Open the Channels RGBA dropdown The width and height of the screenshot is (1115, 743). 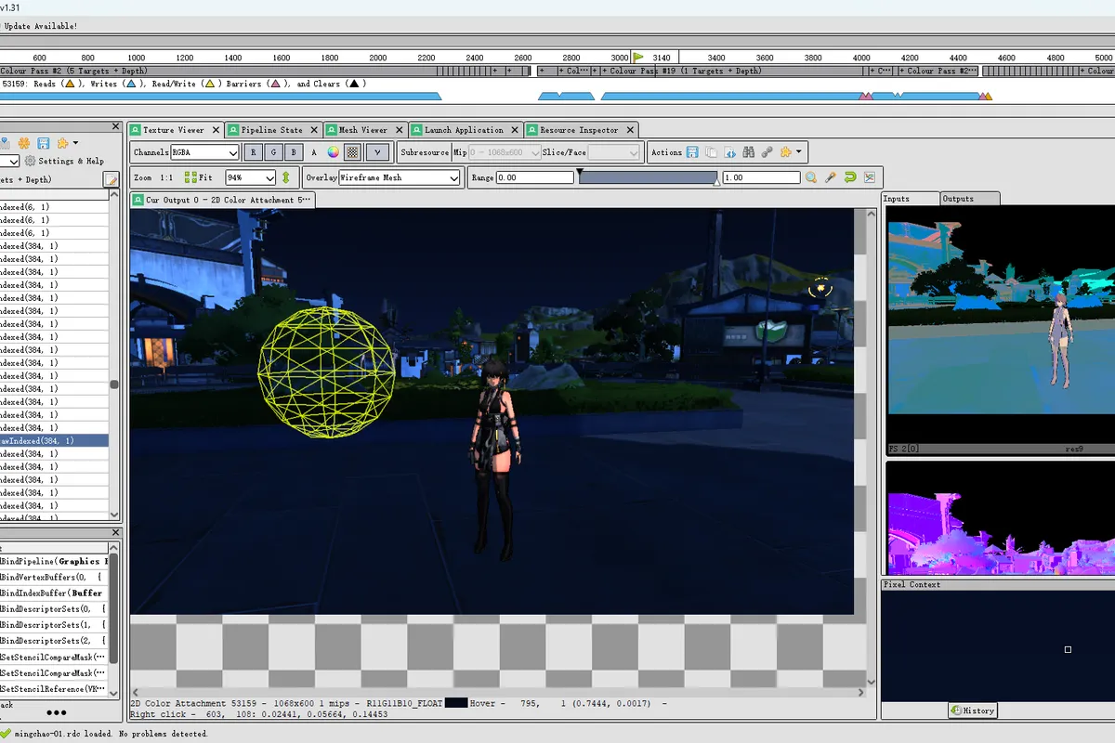coord(204,152)
